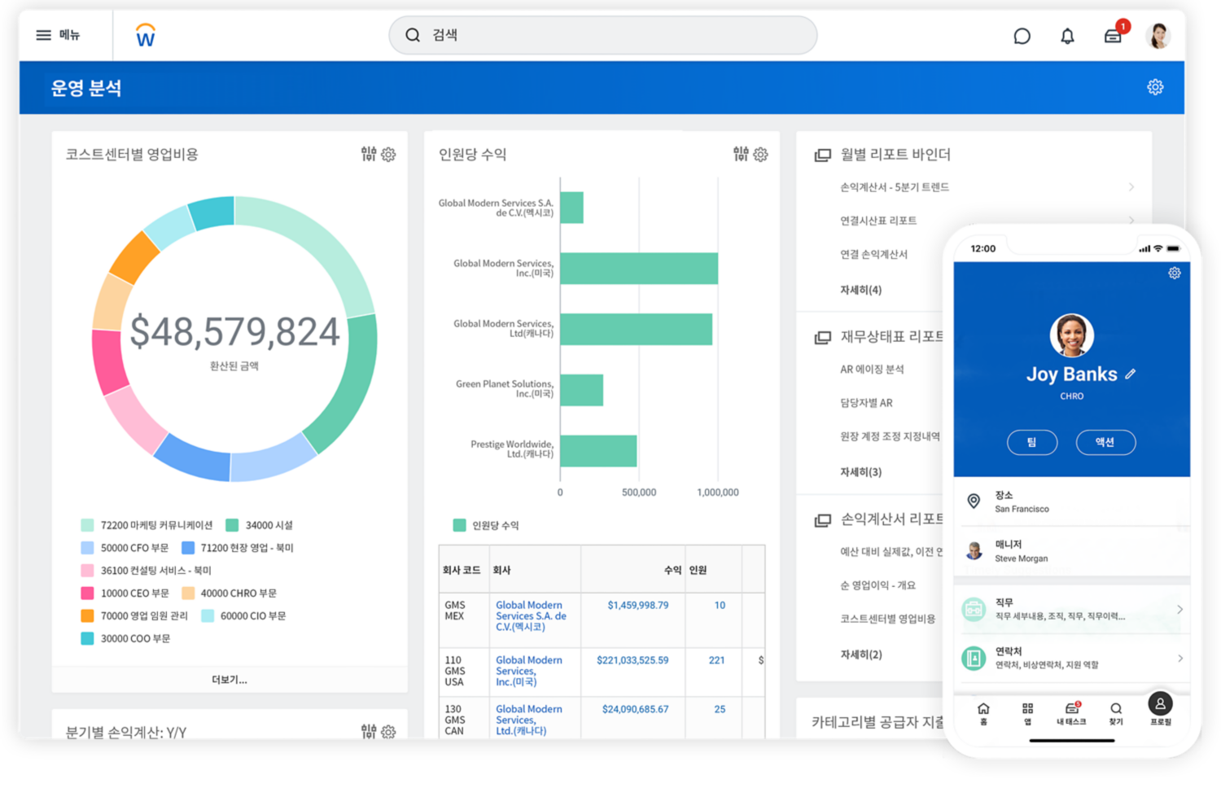Tap the 앱 grid icon in phone bottom bar
The height and width of the screenshot is (788, 1221).
[x=1027, y=709]
